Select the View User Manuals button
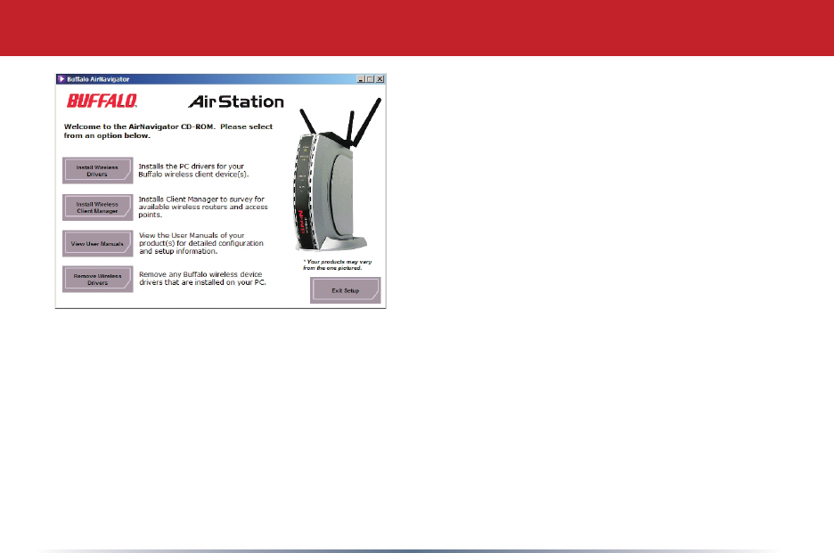The height and width of the screenshot is (553, 834). point(97,243)
